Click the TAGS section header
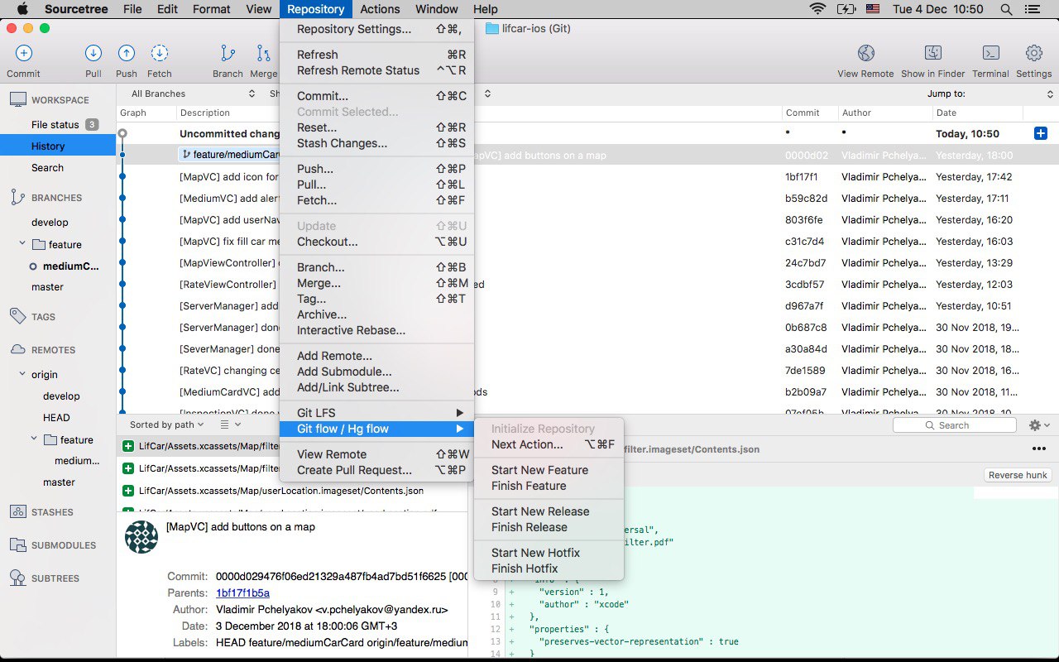This screenshot has height=662, width=1059. click(43, 317)
